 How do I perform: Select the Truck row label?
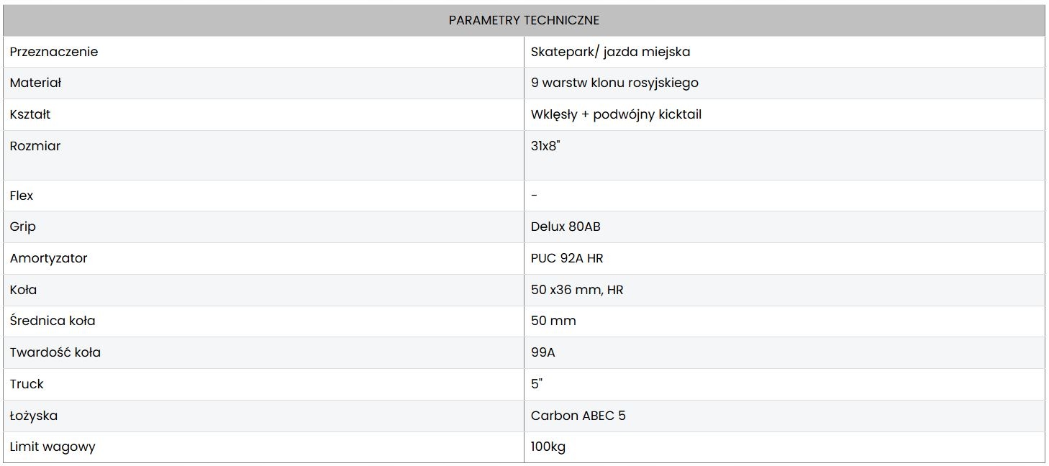point(27,384)
